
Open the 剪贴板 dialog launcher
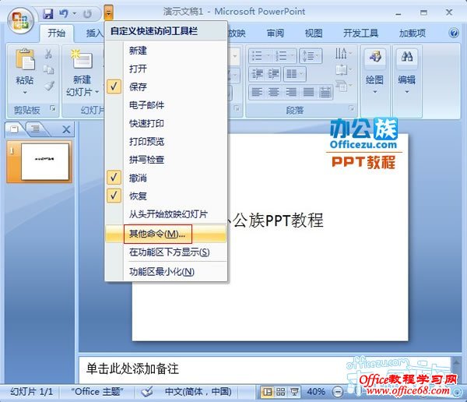click(53, 108)
